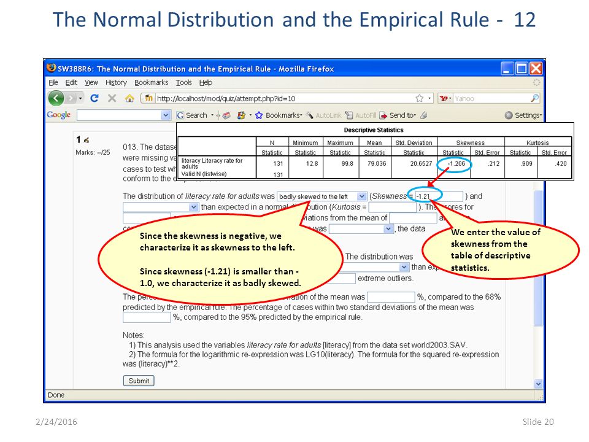Click the Firefox activity throbber icon
The width and height of the screenshot is (589, 442).
pos(536,82)
